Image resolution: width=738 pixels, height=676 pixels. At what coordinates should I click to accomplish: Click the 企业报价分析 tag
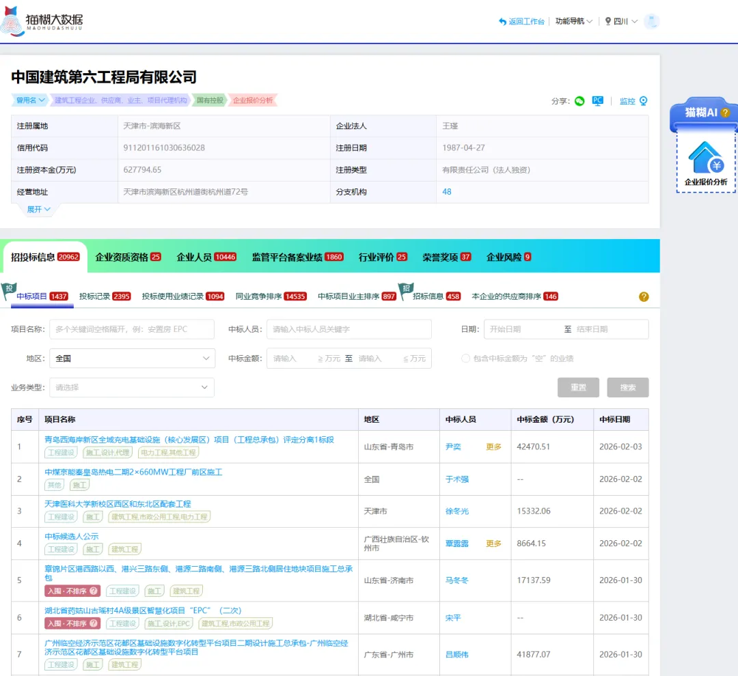click(254, 100)
